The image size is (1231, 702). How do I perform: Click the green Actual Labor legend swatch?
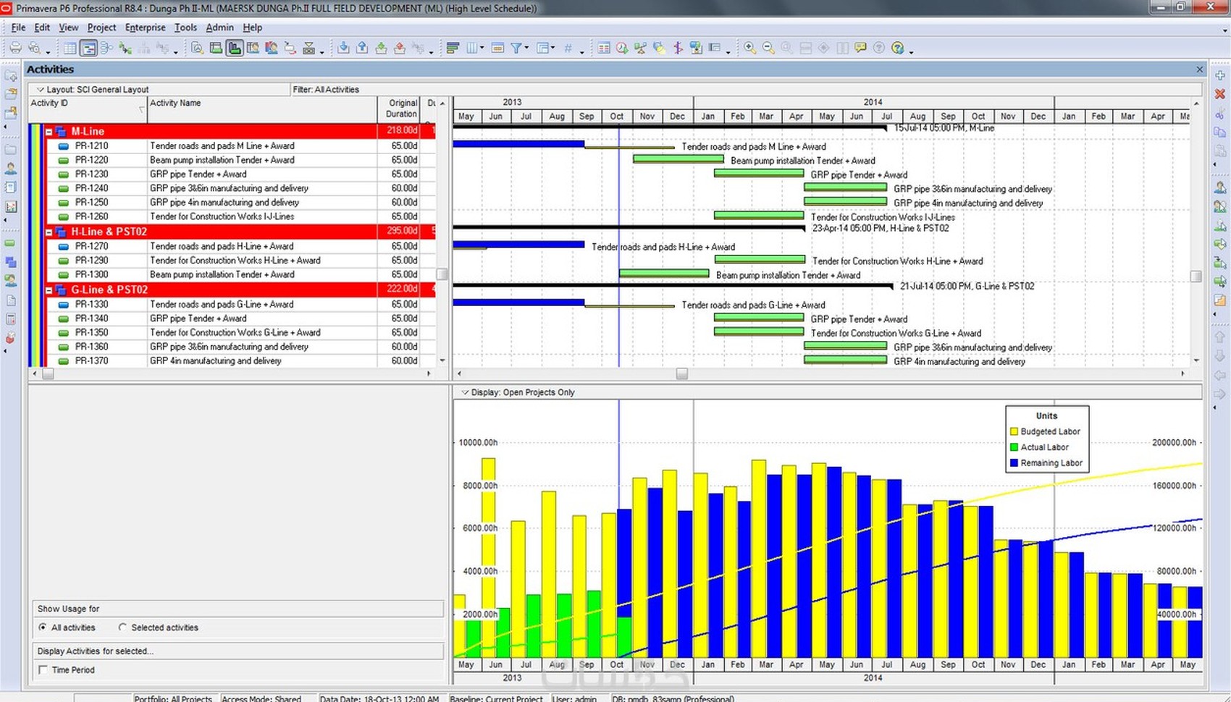pos(1014,447)
